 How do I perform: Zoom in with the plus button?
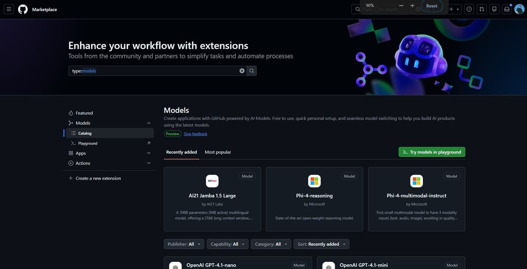pyautogui.click(x=412, y=6)
